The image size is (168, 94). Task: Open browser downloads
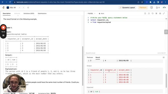tap(154, 2)
